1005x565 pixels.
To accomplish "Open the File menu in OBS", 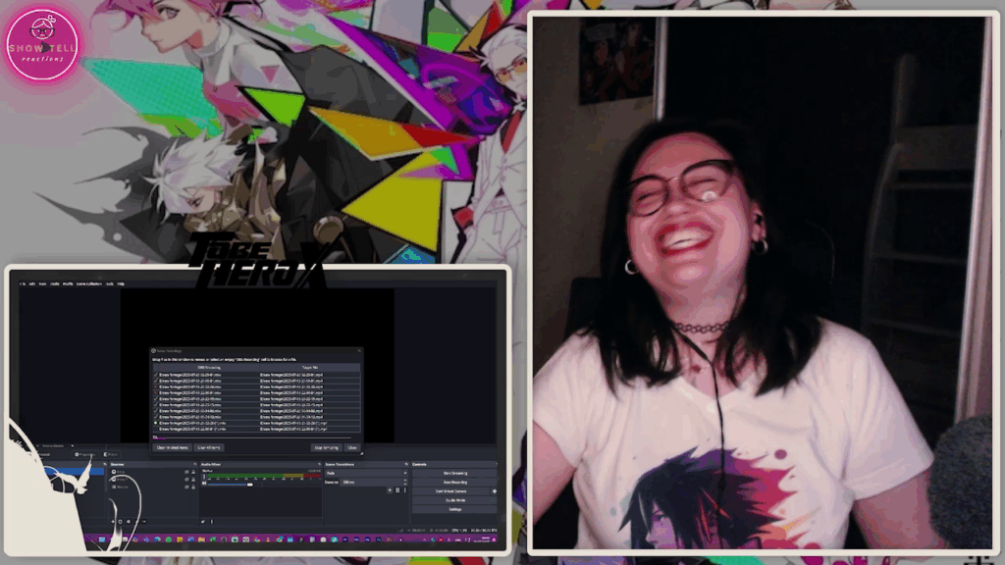I will 24,283.
